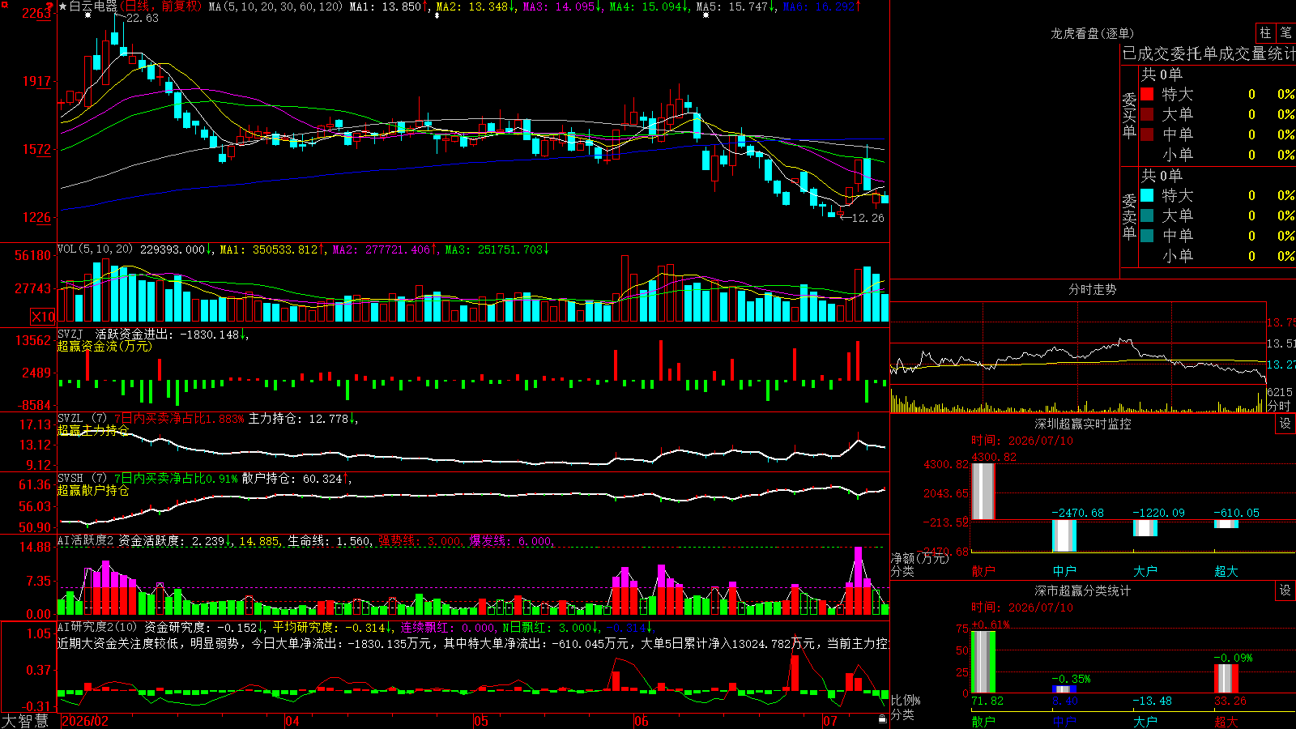Click the 散户 category label under monitor chart
This screenshot has height=729, width=1296.
click(983, 570)
